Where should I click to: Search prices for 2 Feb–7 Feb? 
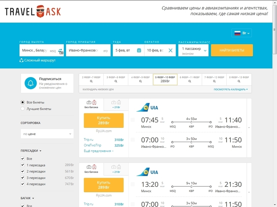pos(91,79)
